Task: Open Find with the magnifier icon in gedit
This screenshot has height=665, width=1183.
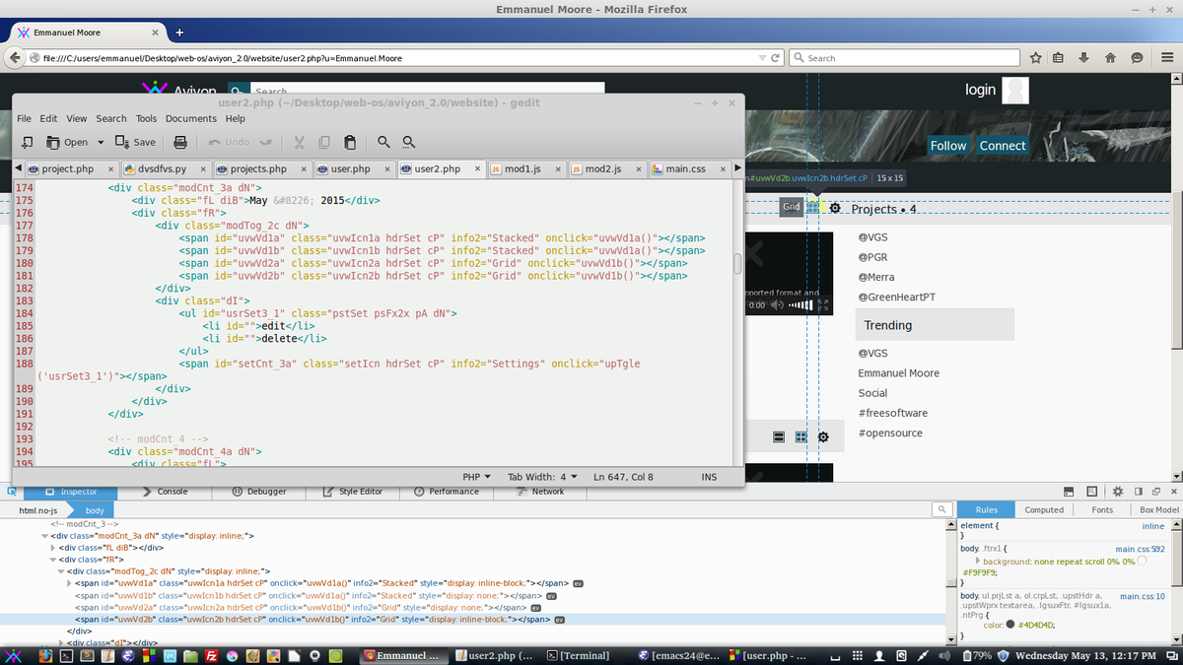Action: pos(384,142)
